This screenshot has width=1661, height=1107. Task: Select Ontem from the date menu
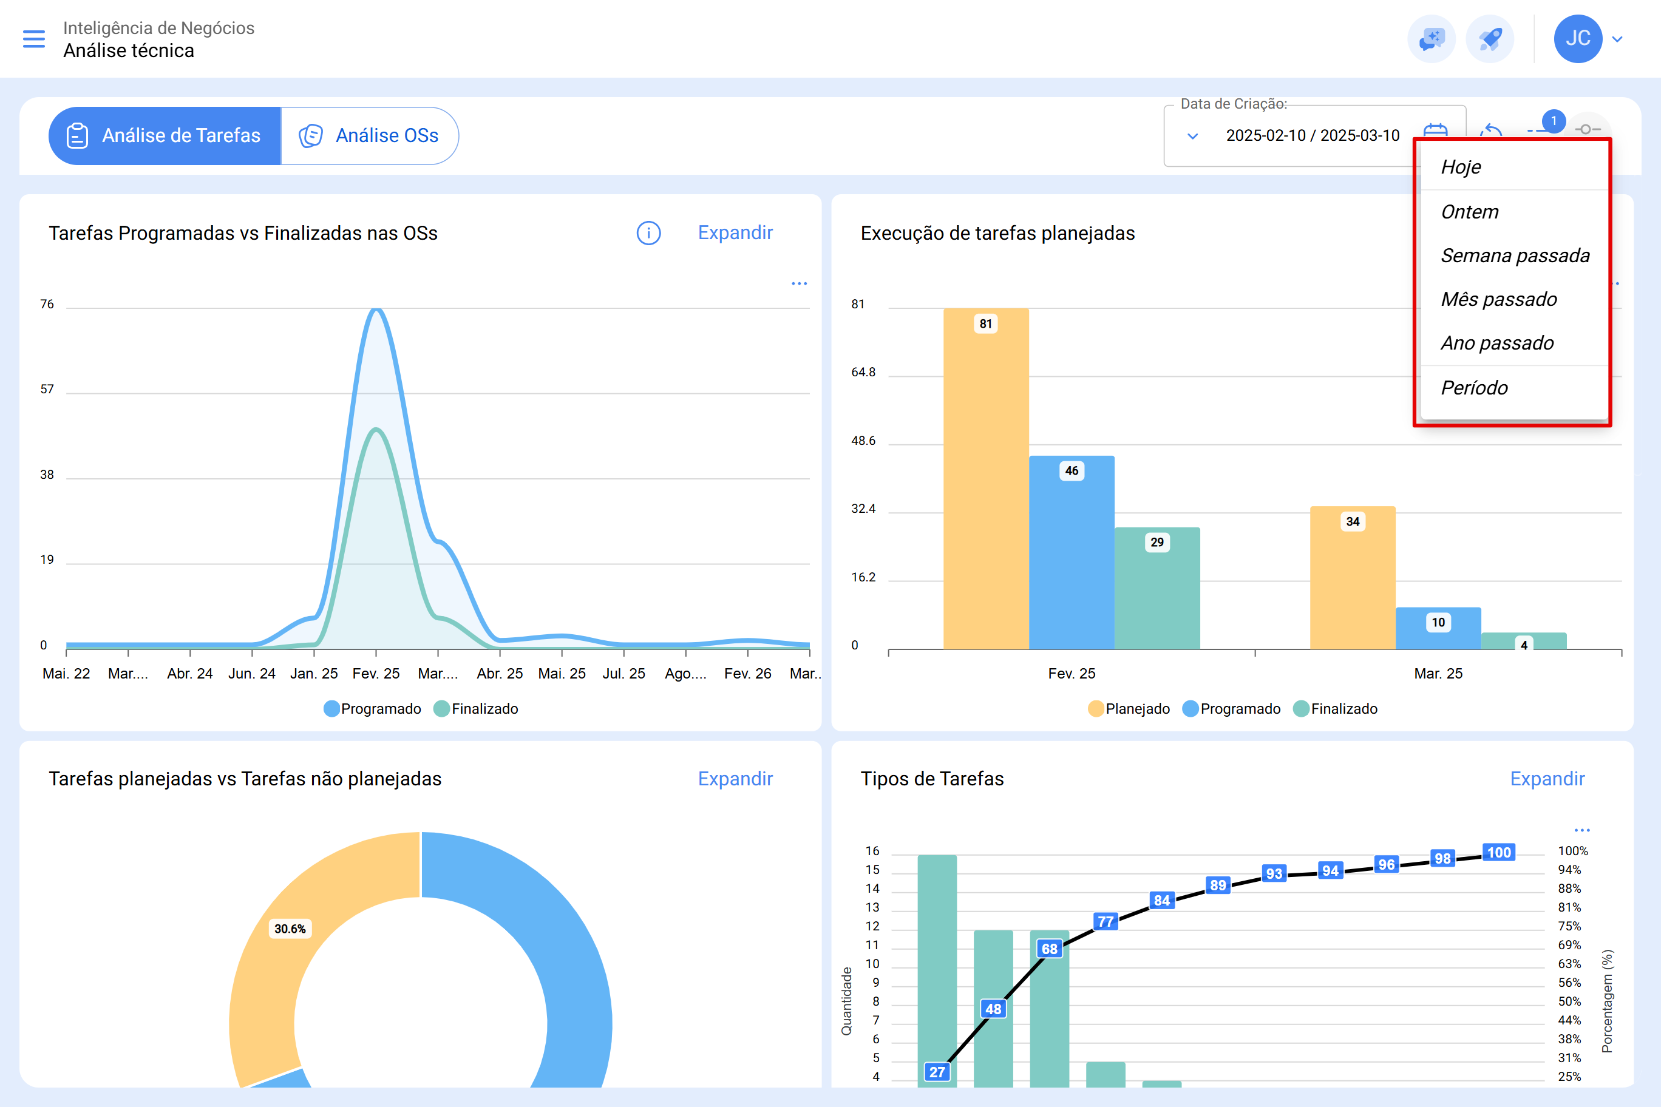pyautogui.click(x=1513, y=212)
